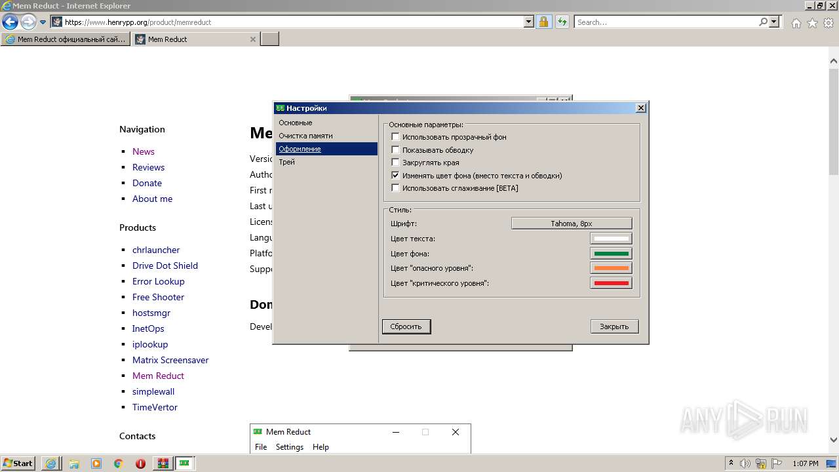Image resolution: width=839 pixels, height=472 pixels.
Task: Open File menu in Mem Reduct window
Action: pos(261,447)
